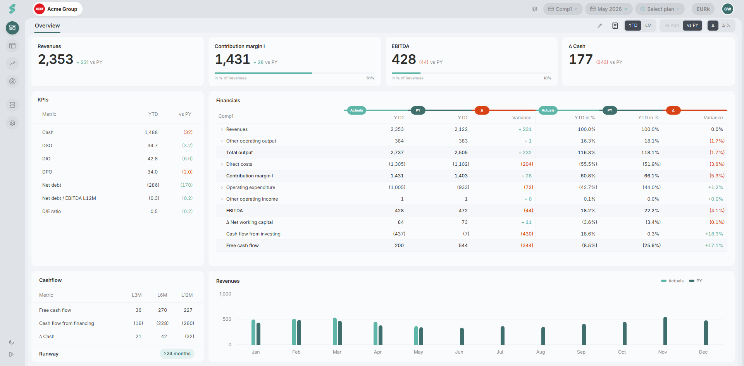Click the first PY badge in Financials header
Viewport: 744px width, 366px height.
418,110
